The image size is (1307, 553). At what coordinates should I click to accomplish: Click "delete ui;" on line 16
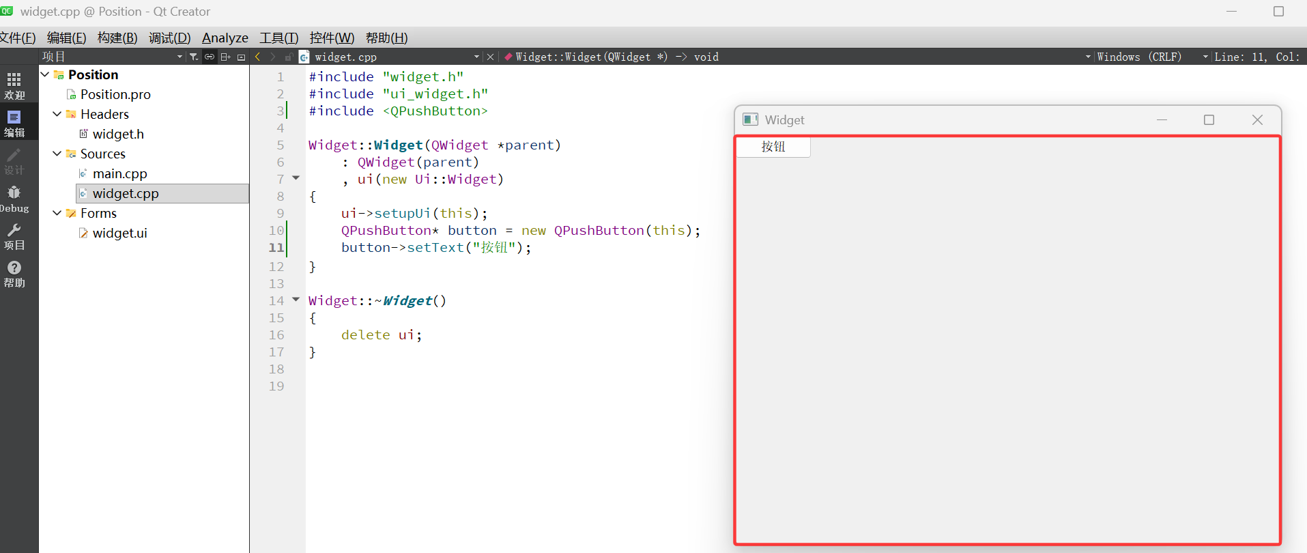coord(382,335)
